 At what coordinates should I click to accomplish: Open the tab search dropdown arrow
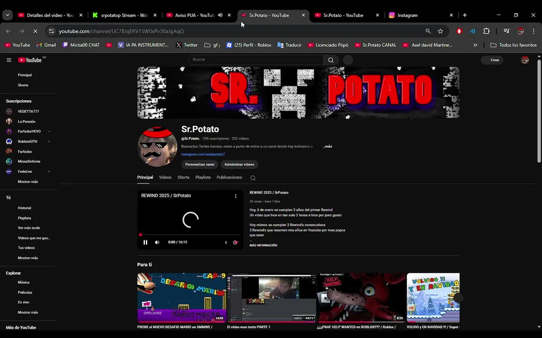7,15
